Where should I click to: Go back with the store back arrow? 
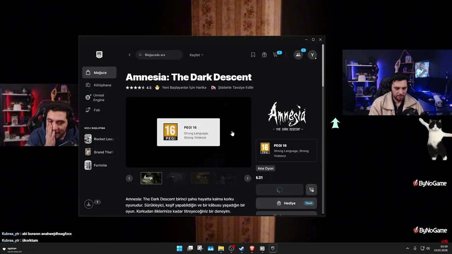coord(130,55)
